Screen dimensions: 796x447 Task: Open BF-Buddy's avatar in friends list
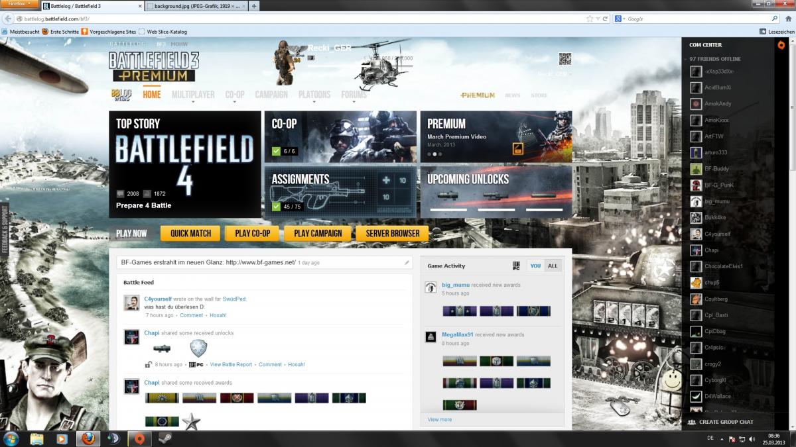(x=696, y=169)
